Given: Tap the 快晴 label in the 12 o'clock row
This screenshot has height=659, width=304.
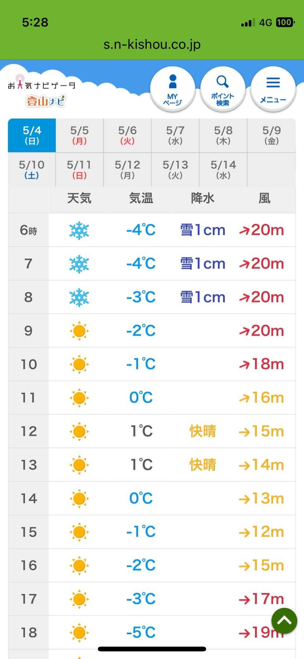Looking at the screenshot, I should pos(203,431).
